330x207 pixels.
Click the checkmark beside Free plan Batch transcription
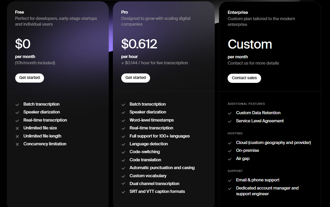17,105
